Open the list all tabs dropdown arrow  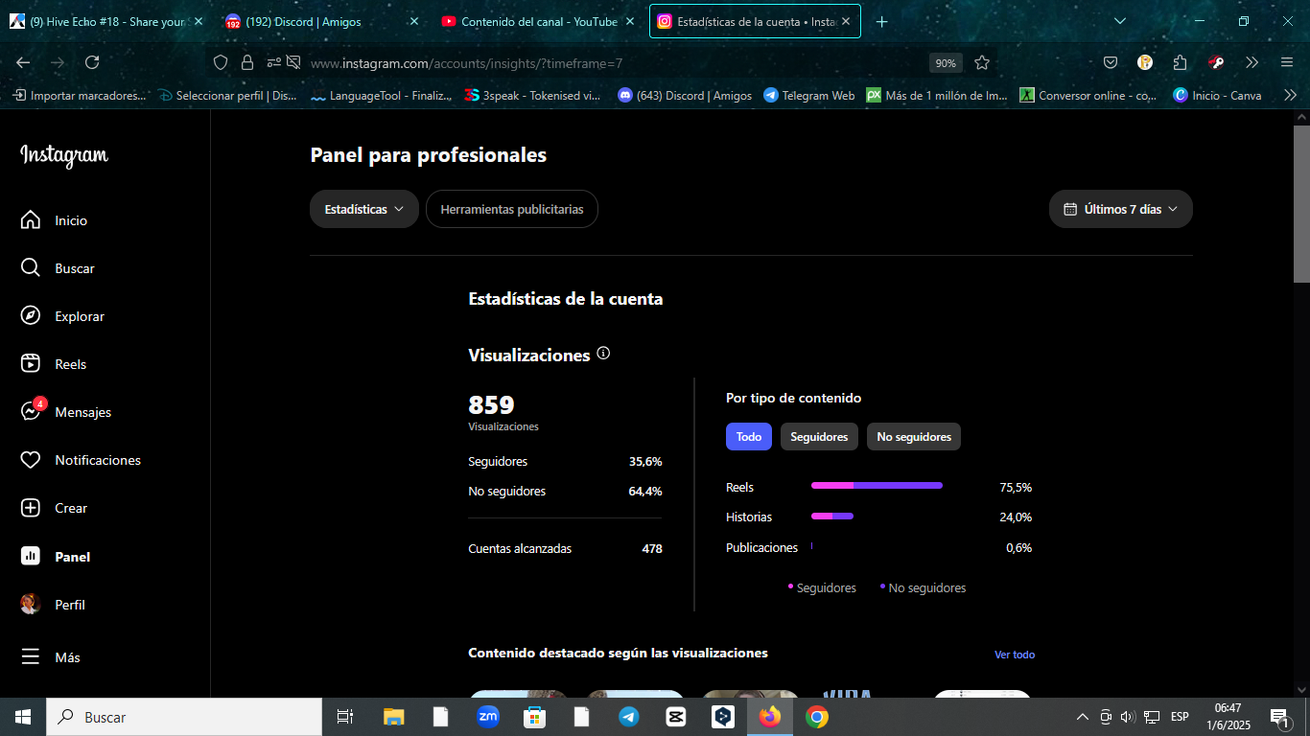pyautogui.click(x=1120, y=21)
